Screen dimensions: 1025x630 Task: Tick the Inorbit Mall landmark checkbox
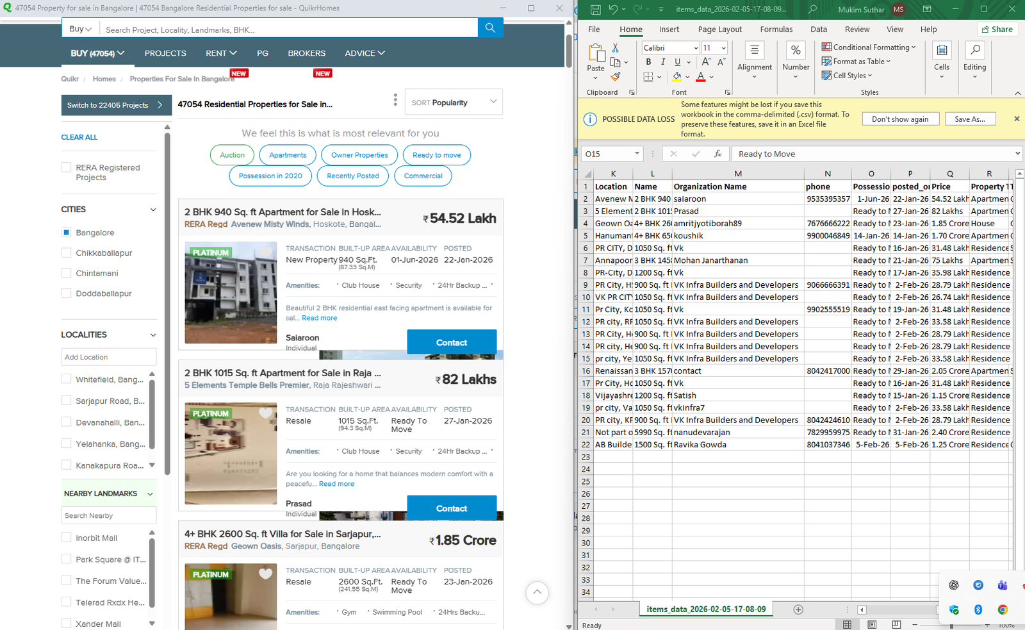click(x=66, y=538)
